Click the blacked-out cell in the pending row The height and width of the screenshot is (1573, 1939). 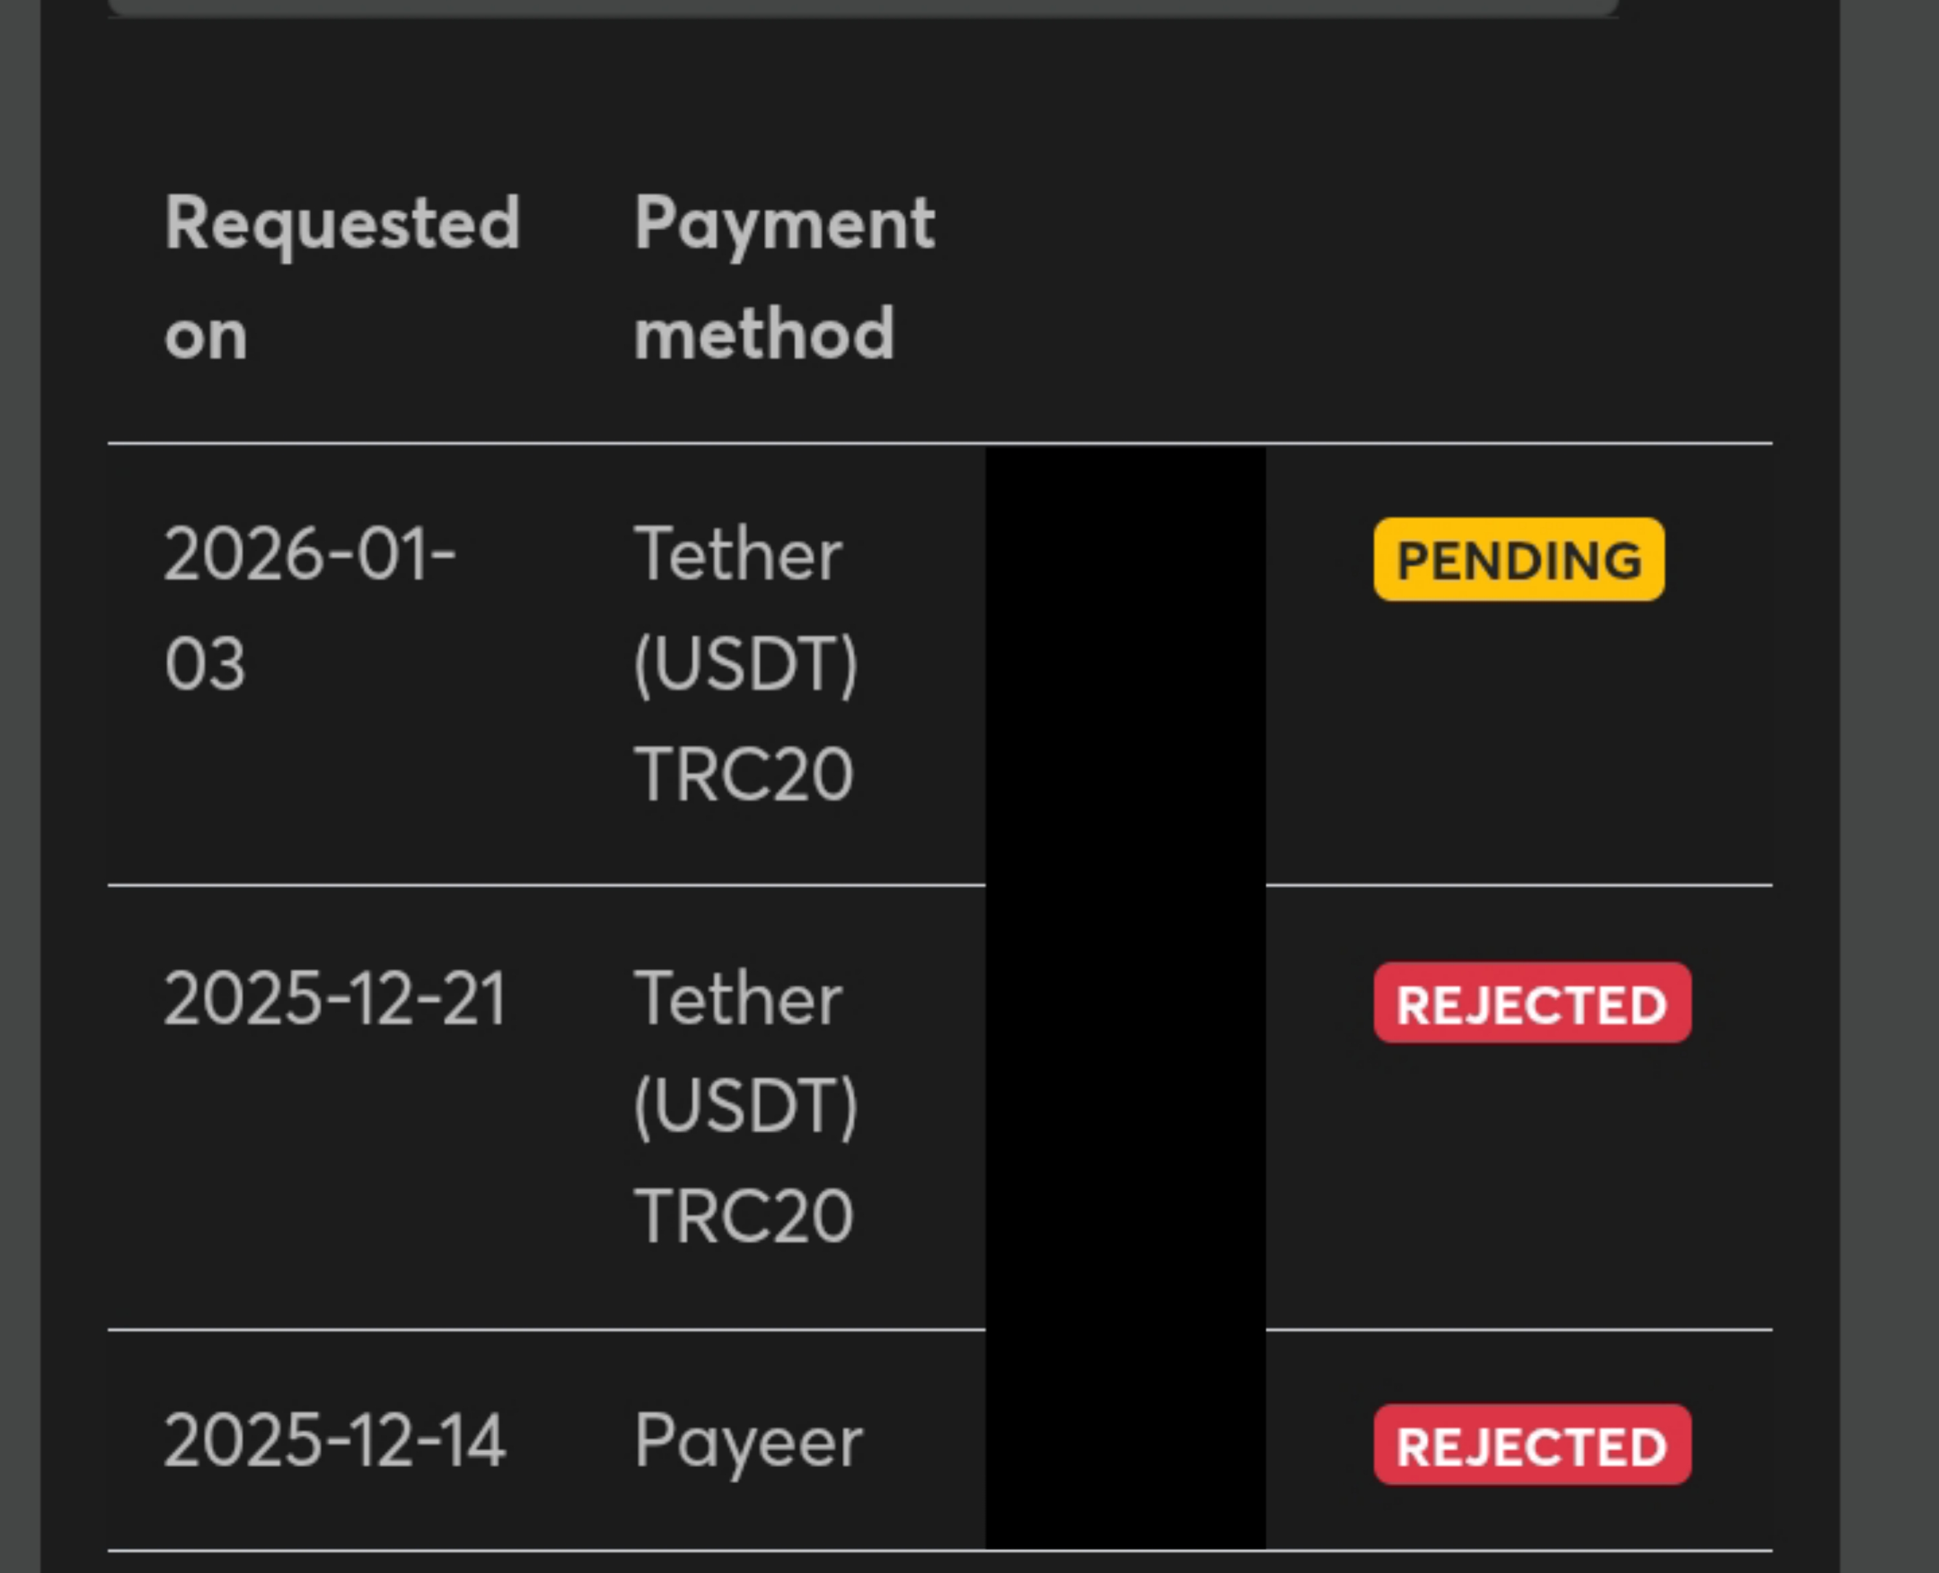(x=1125, y=664)
